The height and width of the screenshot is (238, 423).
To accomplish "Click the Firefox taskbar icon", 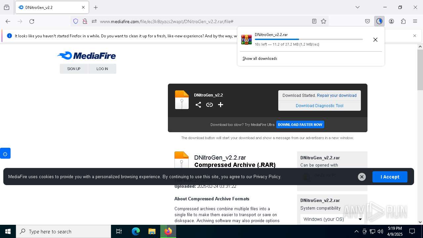I will coord(168,231).
